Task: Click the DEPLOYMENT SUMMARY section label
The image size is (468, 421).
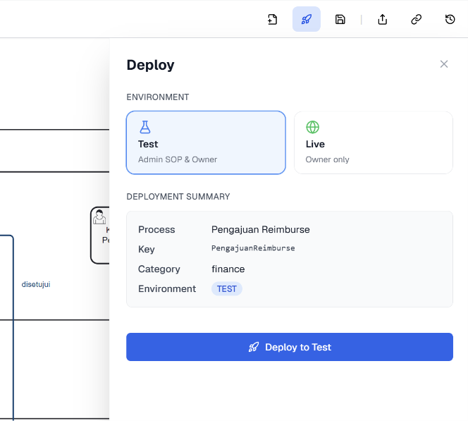Action: coord(178,197)
